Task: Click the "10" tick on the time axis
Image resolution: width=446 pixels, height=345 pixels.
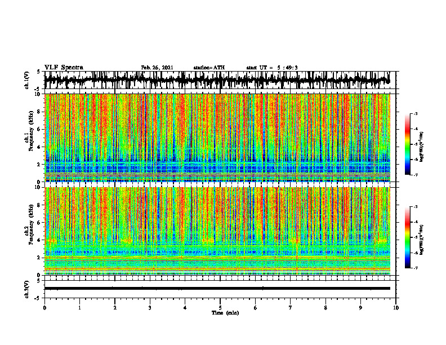Action: coord(396,308)
